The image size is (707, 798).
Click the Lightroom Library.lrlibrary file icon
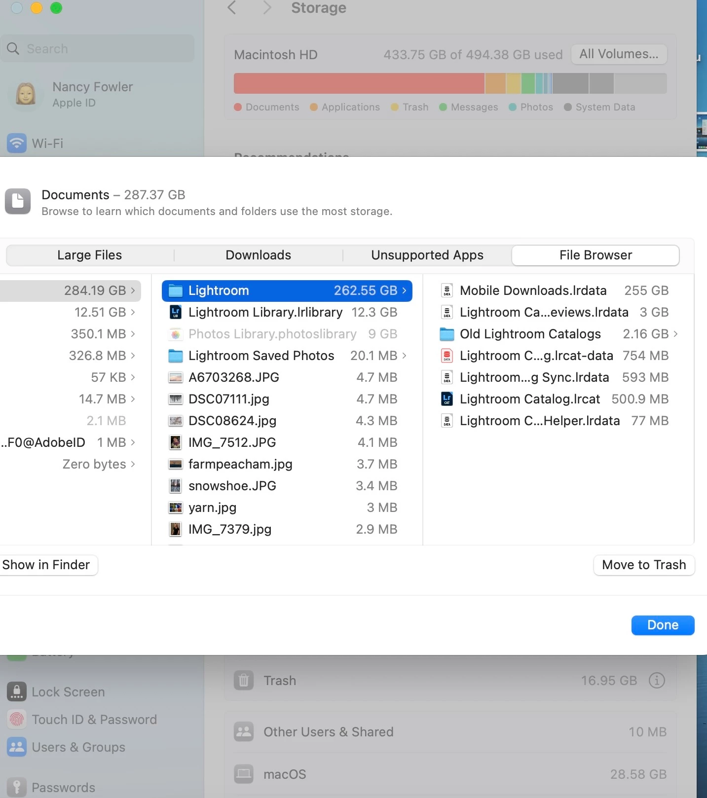click(x=176, y=312)
